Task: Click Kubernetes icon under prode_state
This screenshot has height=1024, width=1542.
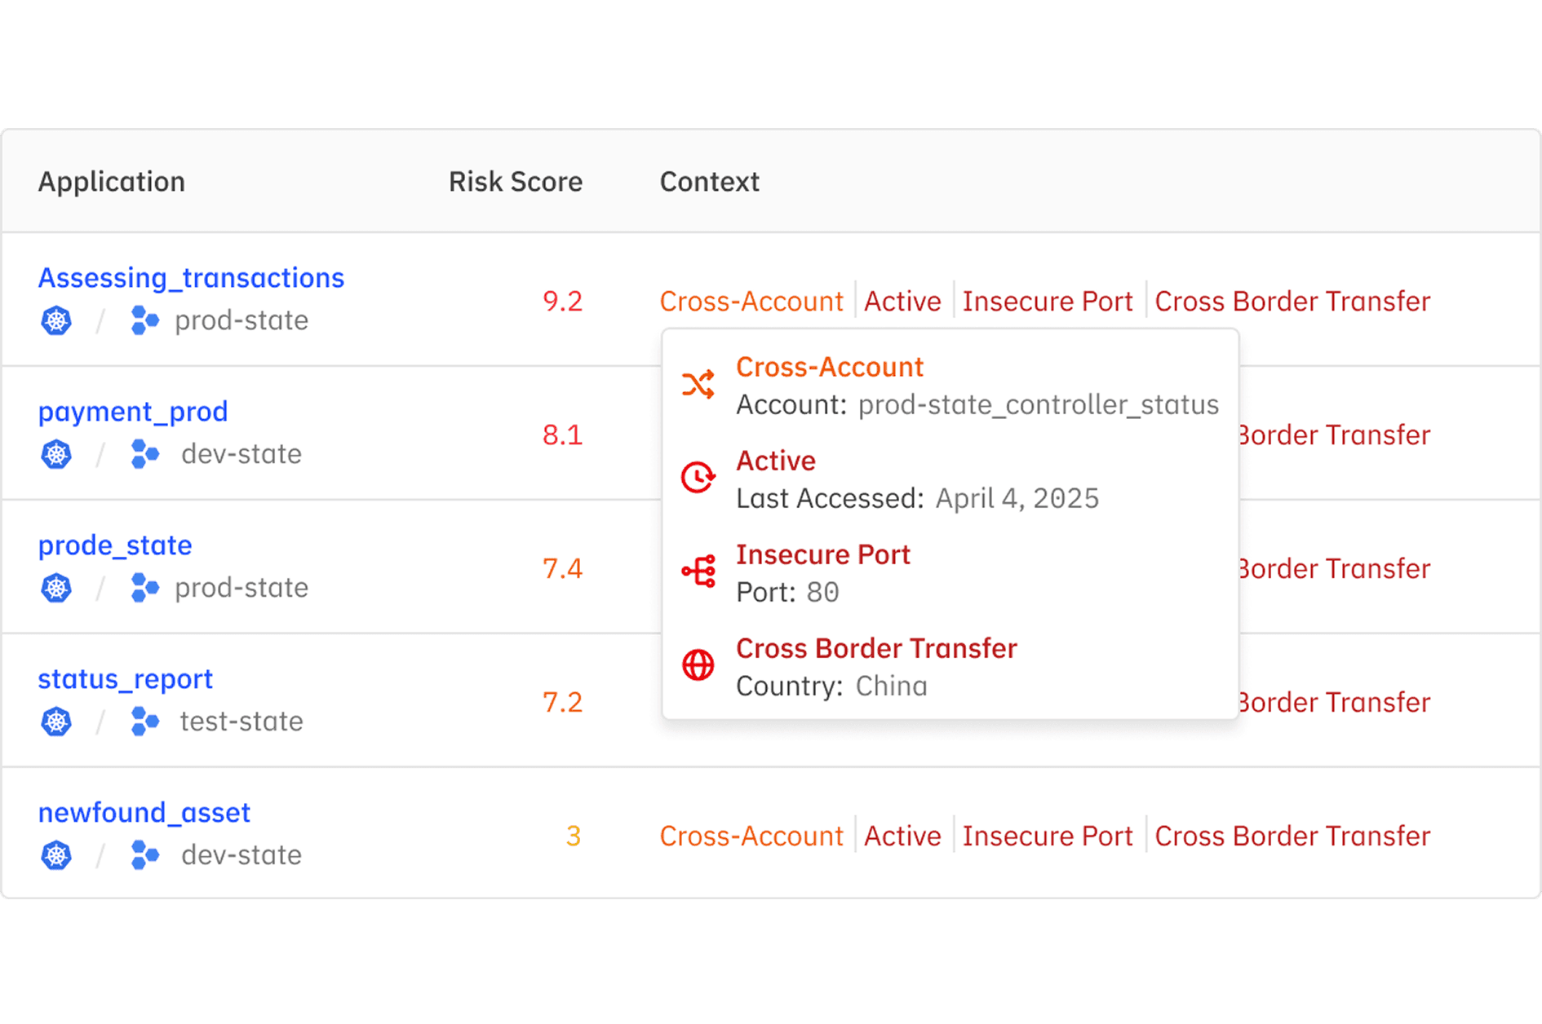Action: [x=56, y=588]
